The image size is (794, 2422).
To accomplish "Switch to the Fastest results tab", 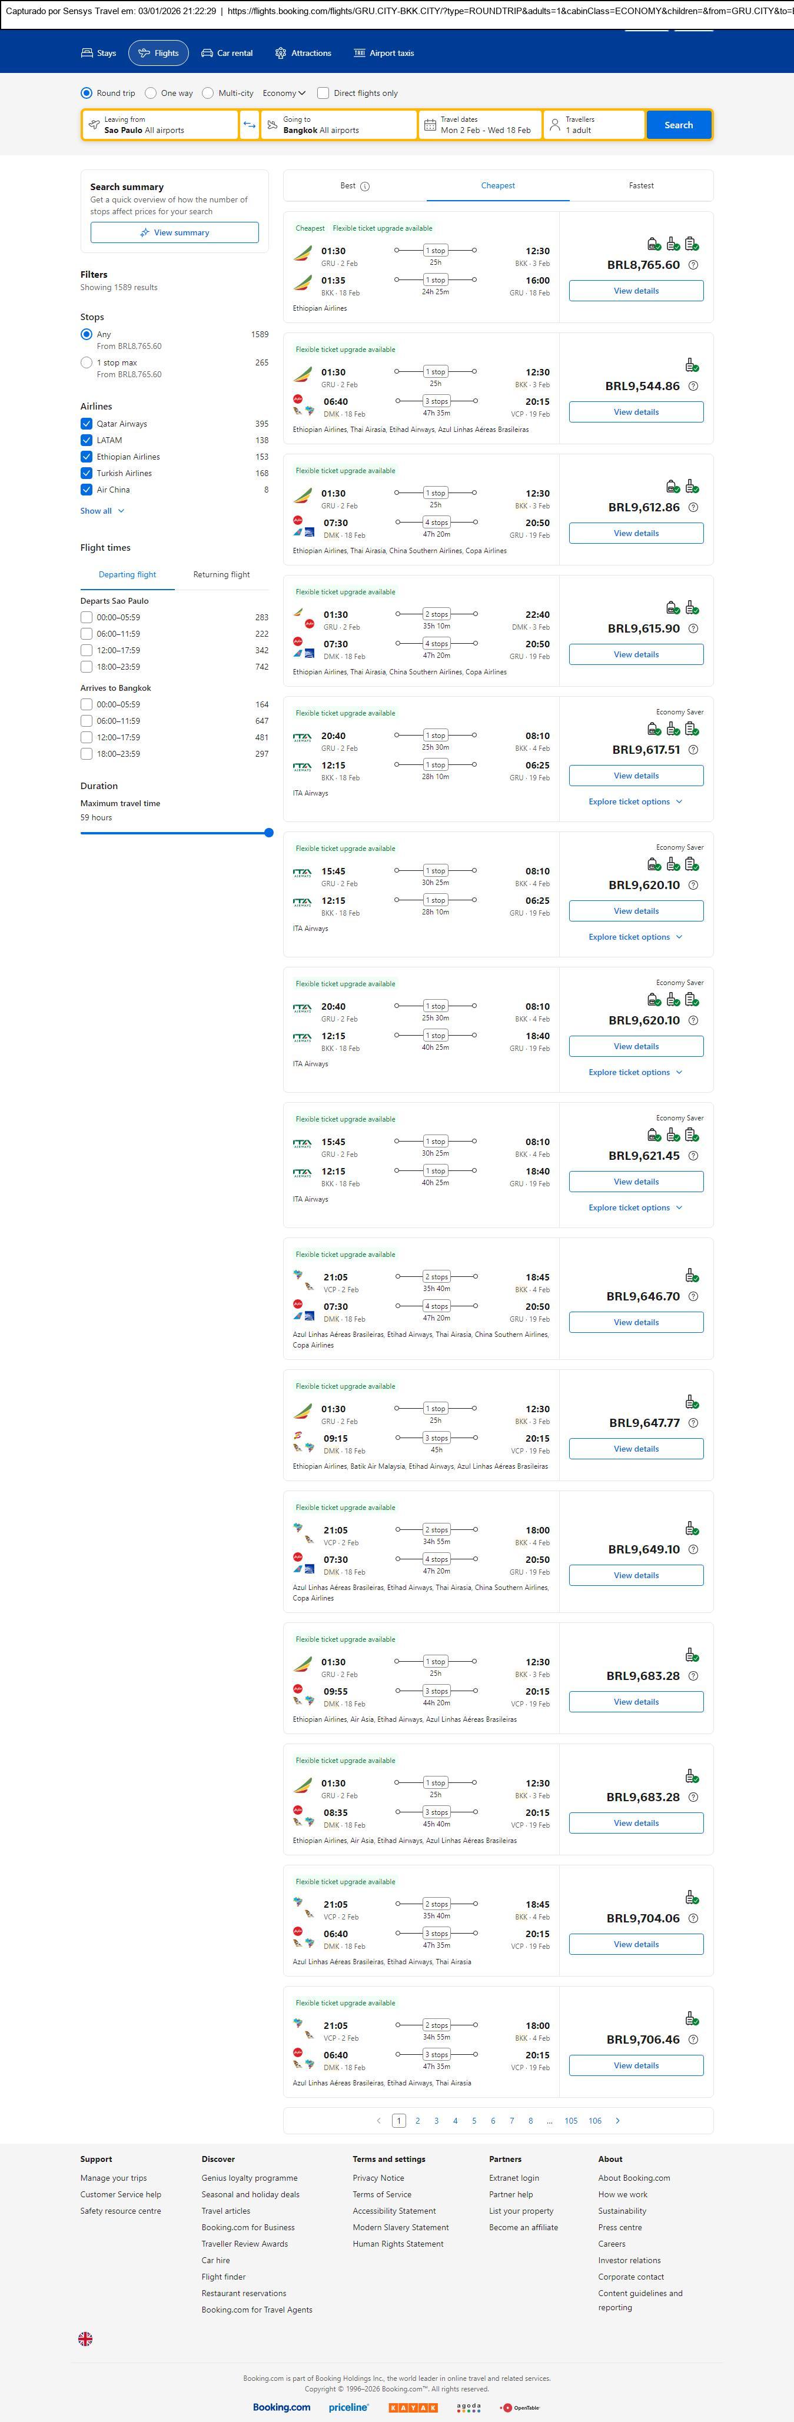I will tap(640, 186).
